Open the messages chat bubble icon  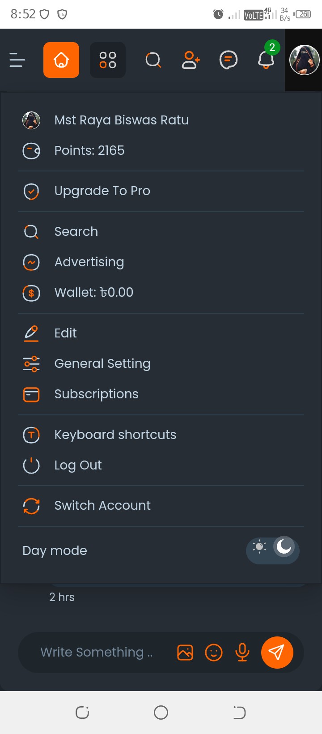pos(229,60)
